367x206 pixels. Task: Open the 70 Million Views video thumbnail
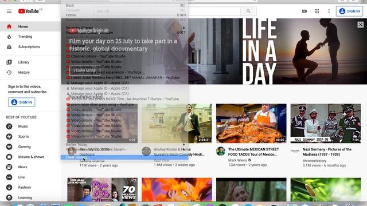pos(102,189)
